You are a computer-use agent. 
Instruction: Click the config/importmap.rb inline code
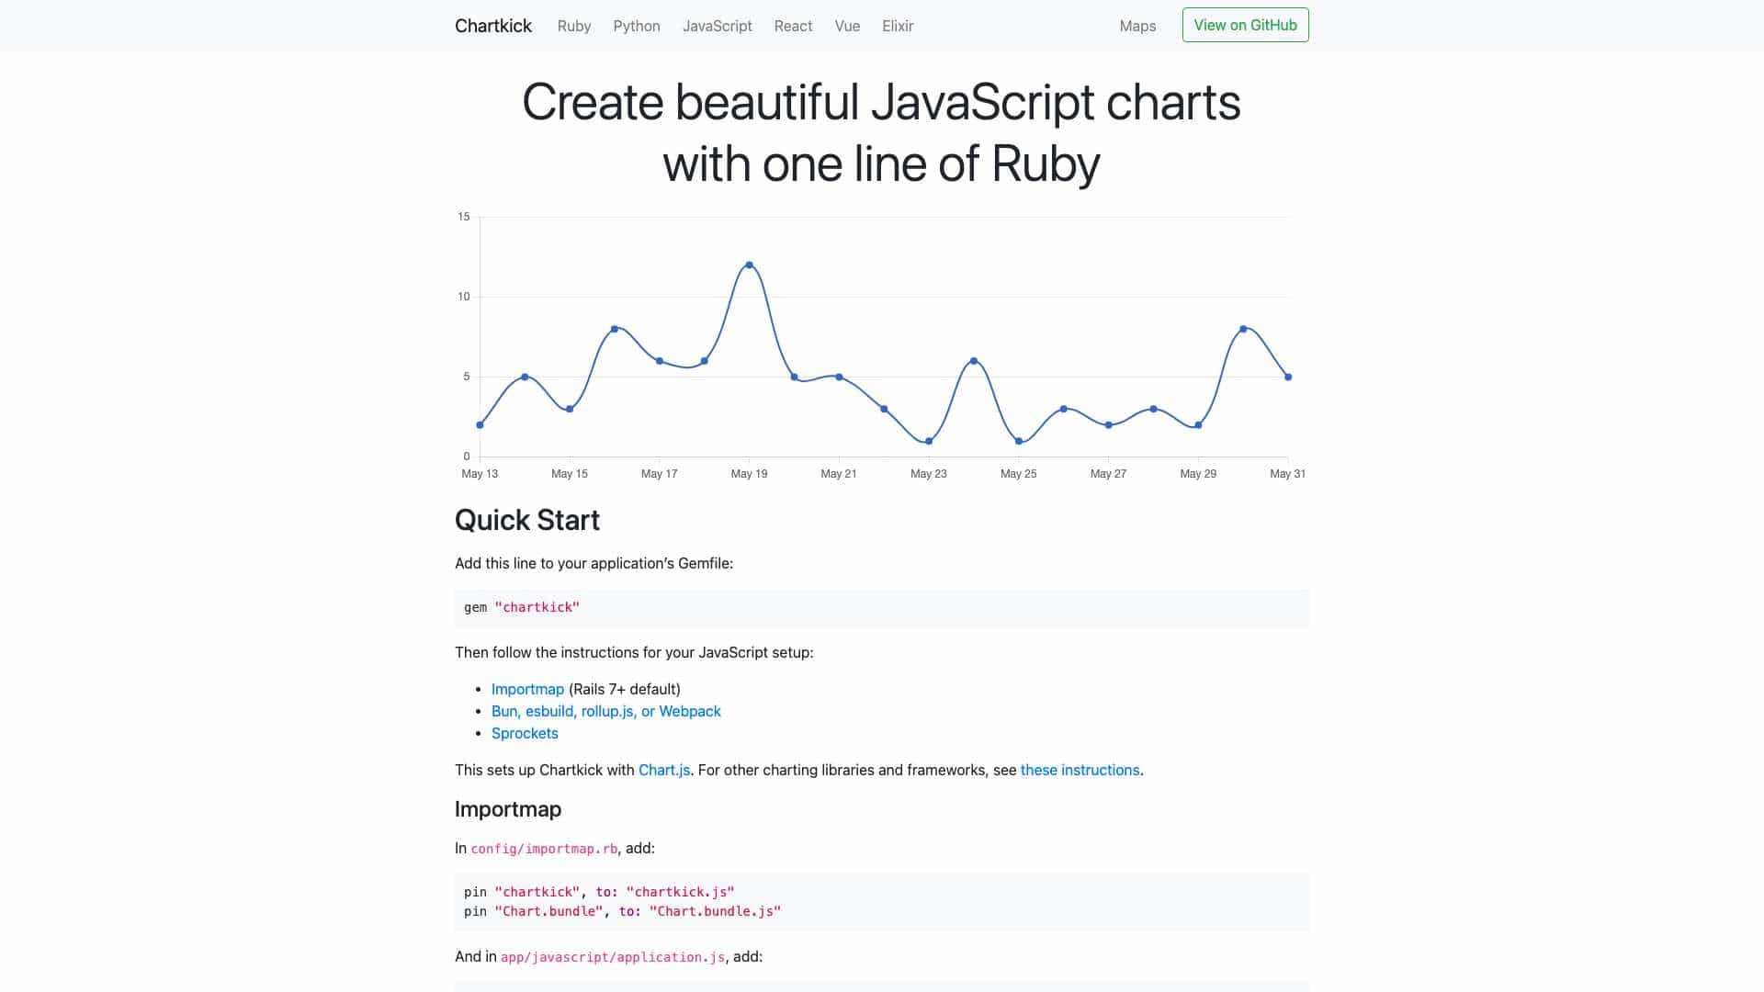544,849
